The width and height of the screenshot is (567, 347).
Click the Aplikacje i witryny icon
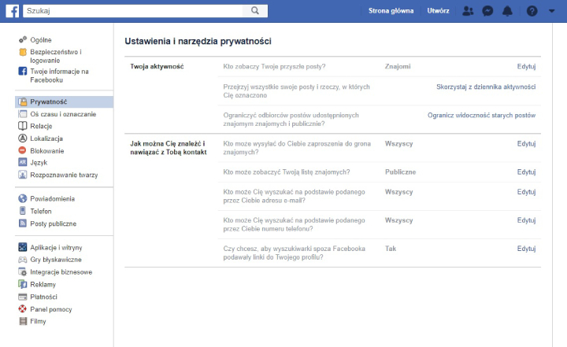click(x=23, y=247)
